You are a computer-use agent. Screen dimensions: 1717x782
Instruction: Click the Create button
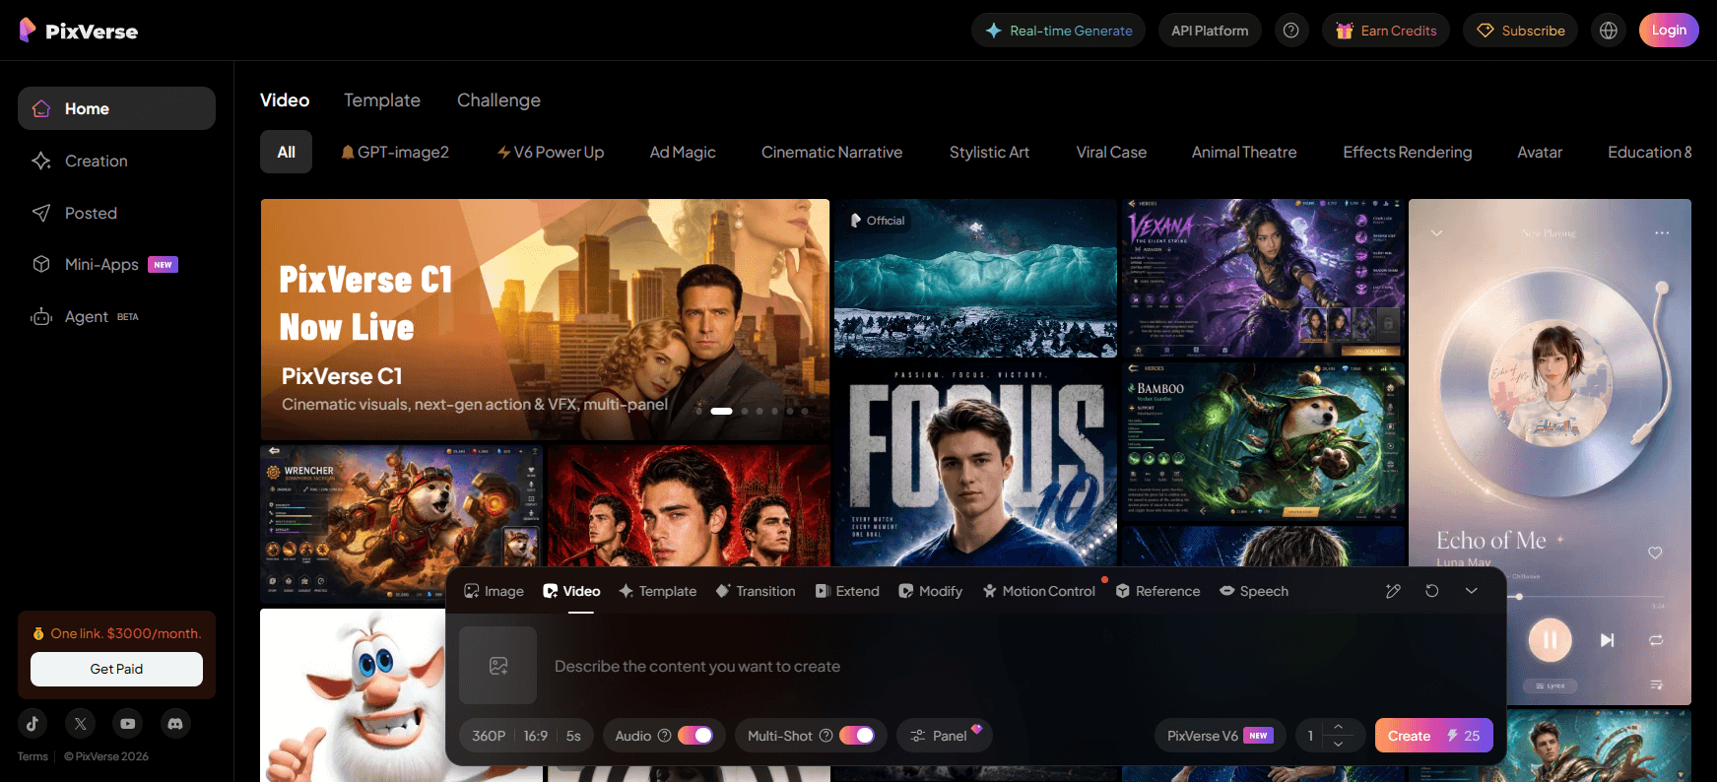coord(1433,736)
